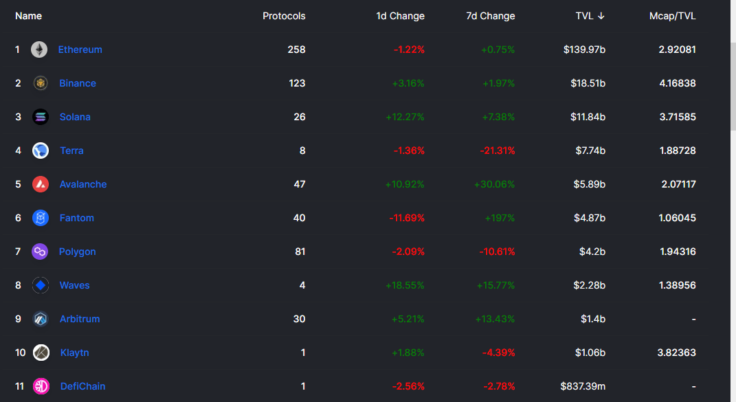Viewport: 736px width, 402px height.
Task: Open the Ethereum chain link
Action: pyautogui.click(x=80, y=49)
